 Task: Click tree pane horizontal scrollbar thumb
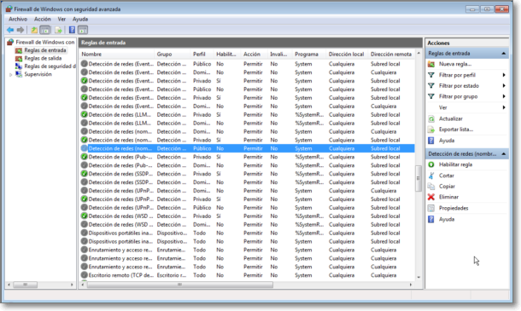(x=26, y=285)
